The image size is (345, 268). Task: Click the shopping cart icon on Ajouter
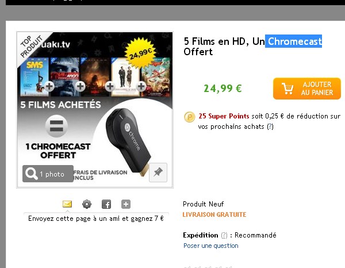pos(287,89)
